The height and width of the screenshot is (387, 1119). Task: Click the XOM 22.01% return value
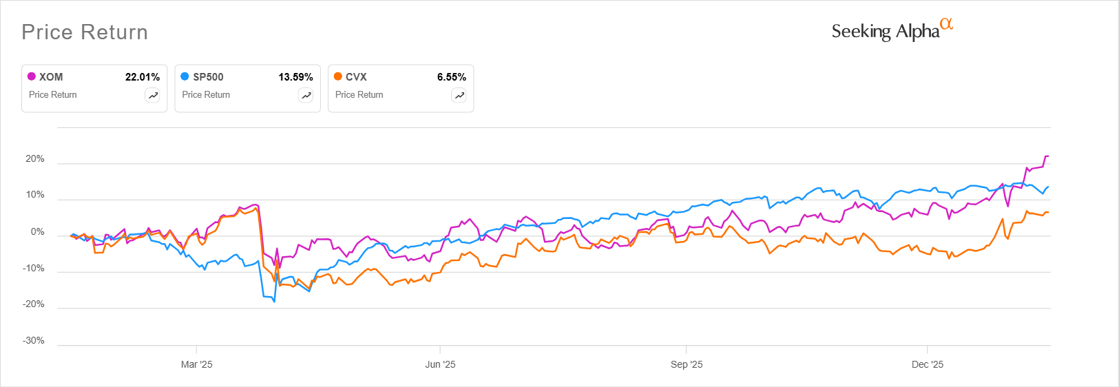(142, 77)
